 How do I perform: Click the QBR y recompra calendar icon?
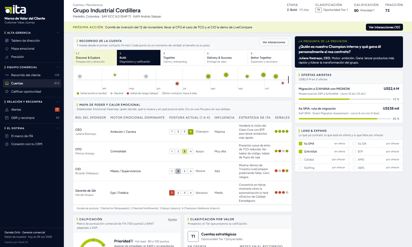click(7, 118)
